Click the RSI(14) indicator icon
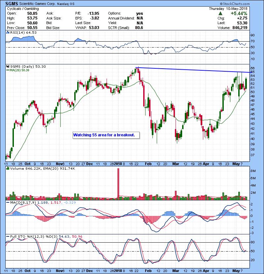 8,32
